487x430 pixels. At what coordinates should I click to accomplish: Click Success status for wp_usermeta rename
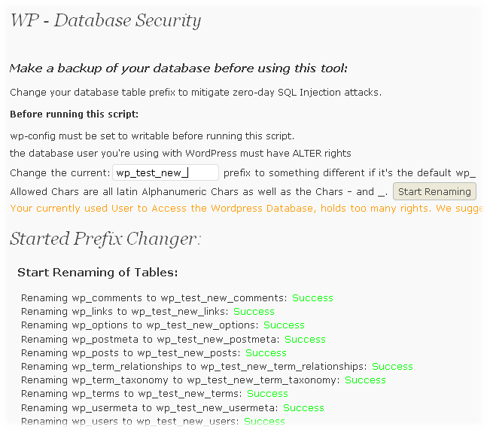[x=303, y=408]
